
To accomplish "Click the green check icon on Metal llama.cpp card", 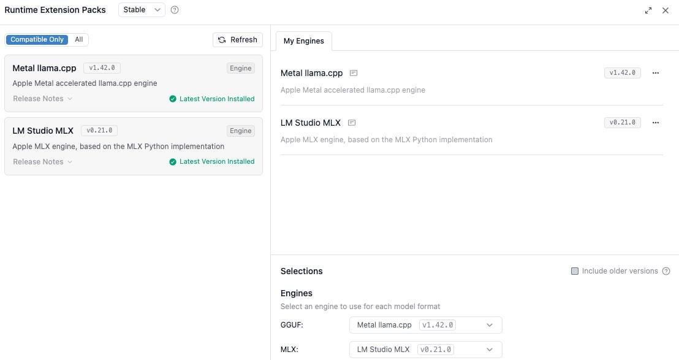I will tap(173, 99).
